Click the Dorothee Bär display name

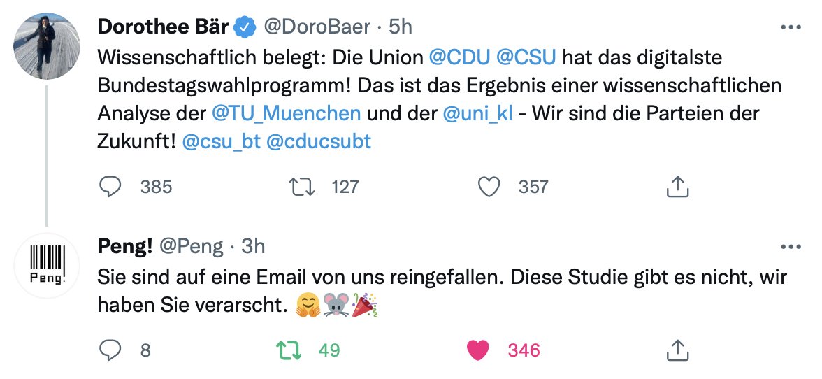pyautogui.click(x=162, y=27)
